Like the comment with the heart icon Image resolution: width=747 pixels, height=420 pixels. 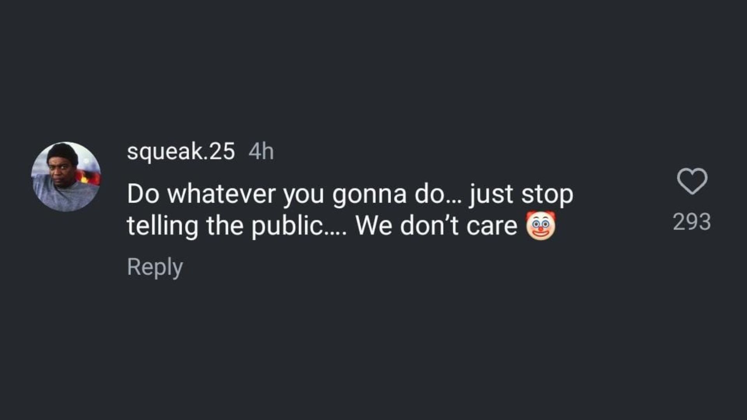click(x=692, y=181)
